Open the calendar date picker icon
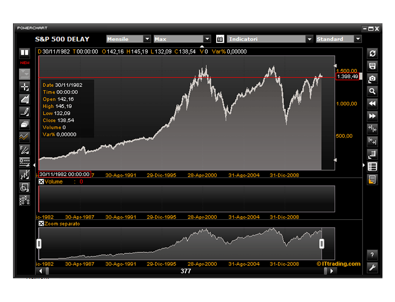This screenshot has width=395, height=302. (220, 39)
